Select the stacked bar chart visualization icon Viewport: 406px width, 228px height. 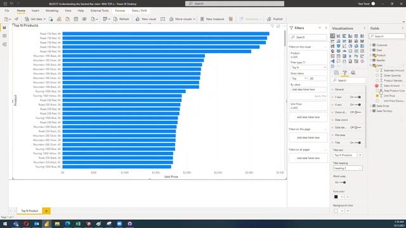pyautogui.click(x=332, y=36)
